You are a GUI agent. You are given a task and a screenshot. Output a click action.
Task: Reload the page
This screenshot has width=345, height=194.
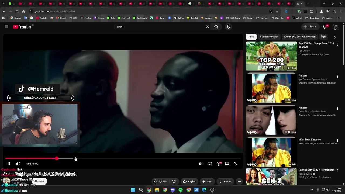click(x=17, y=11)
